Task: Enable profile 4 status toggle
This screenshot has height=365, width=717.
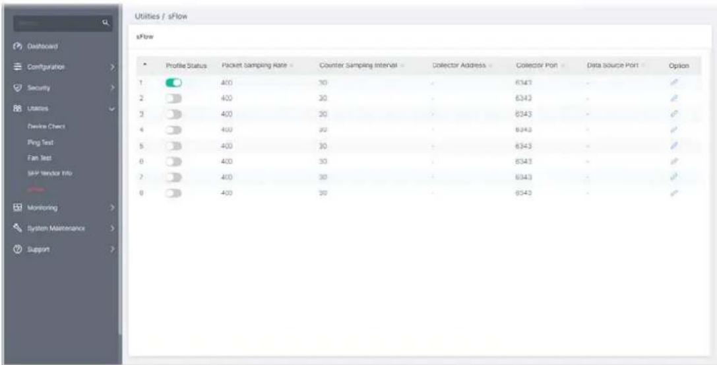Action: click(x=173, y=130)
